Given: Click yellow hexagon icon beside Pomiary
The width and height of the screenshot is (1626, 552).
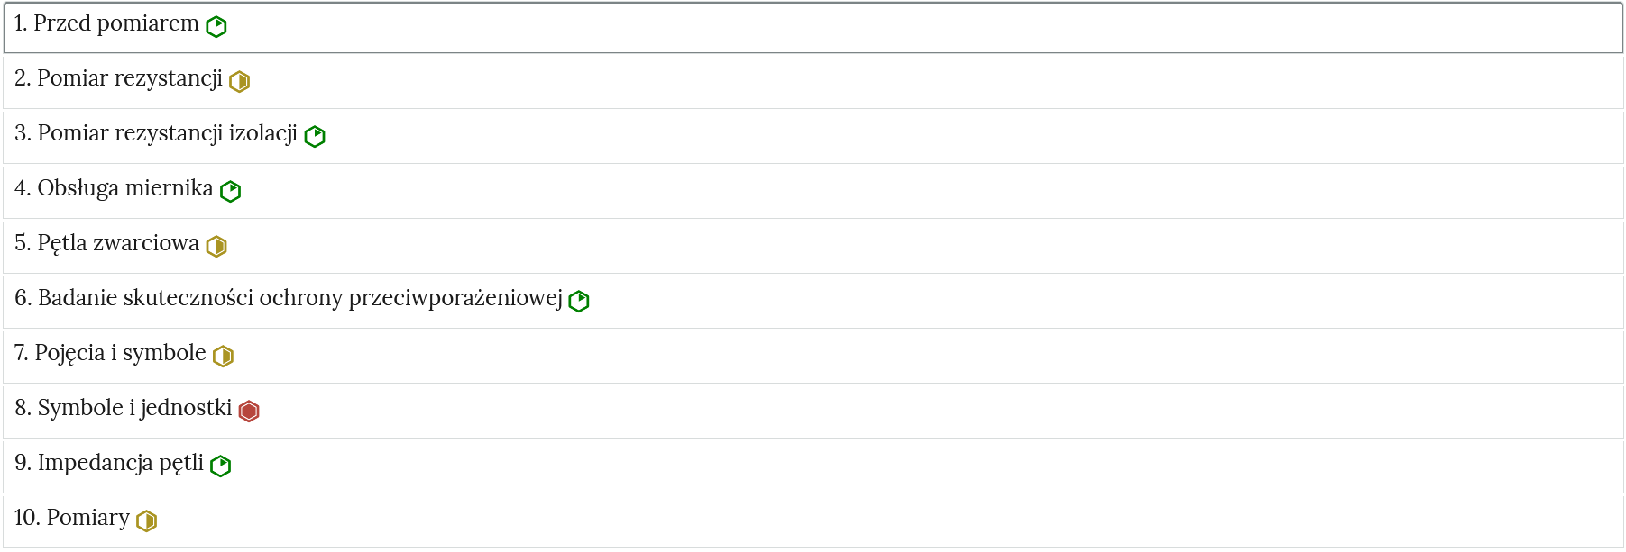Looking at the screenshot, I should (x=147, y=521).
